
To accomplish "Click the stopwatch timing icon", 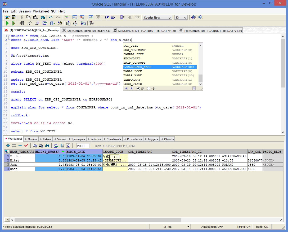I will click(x=75, y=23).
